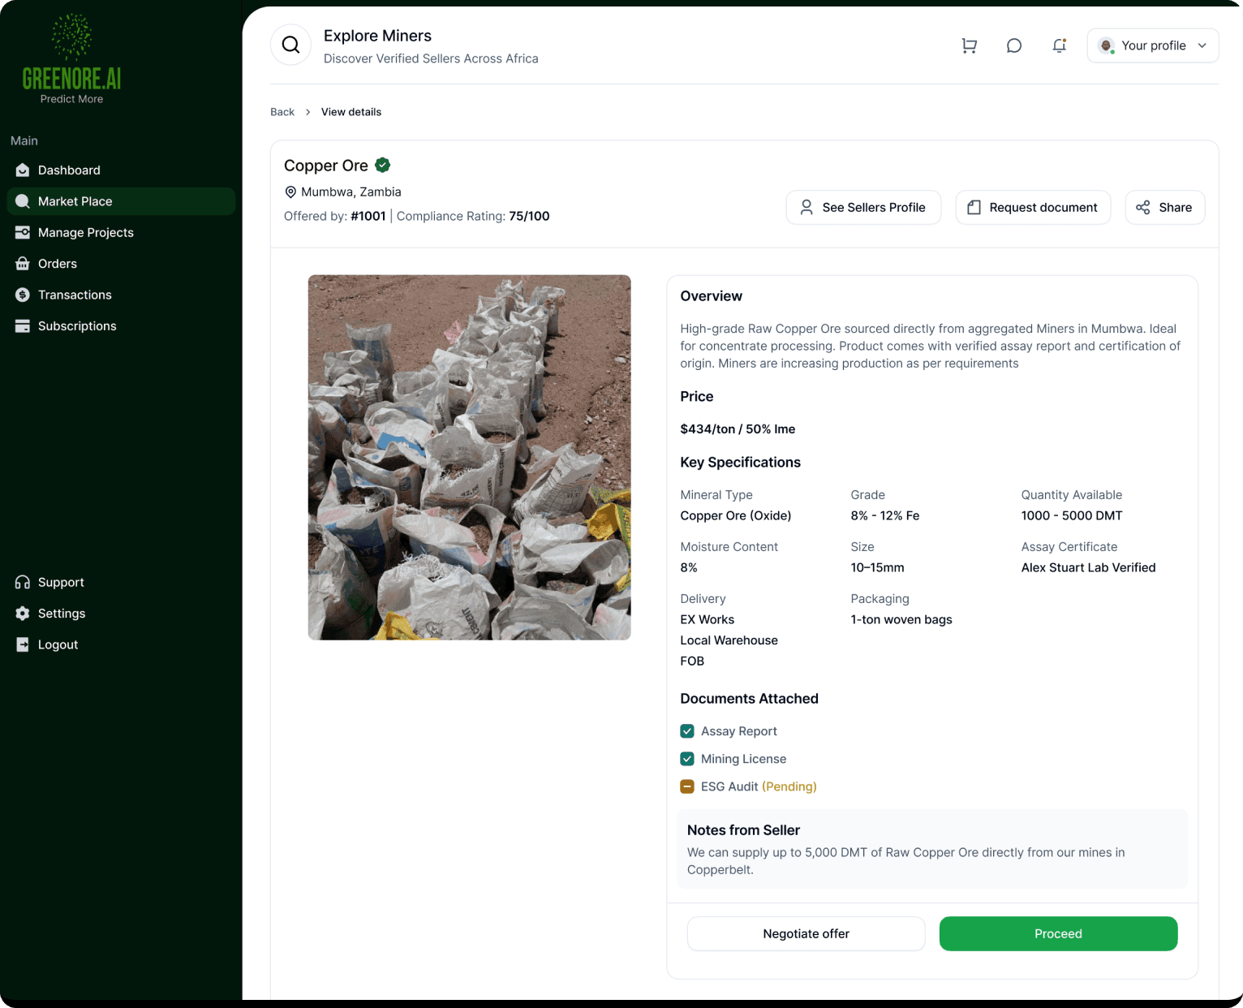Expand the Your profile dropdown arrow
Image resolution: width=1243 pixels, height=1008 pixels.
1202,46
